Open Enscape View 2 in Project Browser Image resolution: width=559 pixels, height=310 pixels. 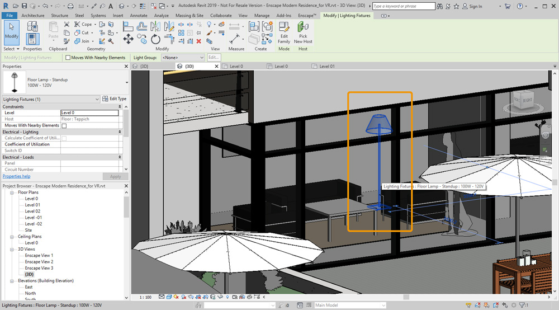[x=39, y=262]
